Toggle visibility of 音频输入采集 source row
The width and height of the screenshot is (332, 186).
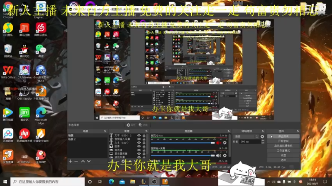tap(139, 139)
